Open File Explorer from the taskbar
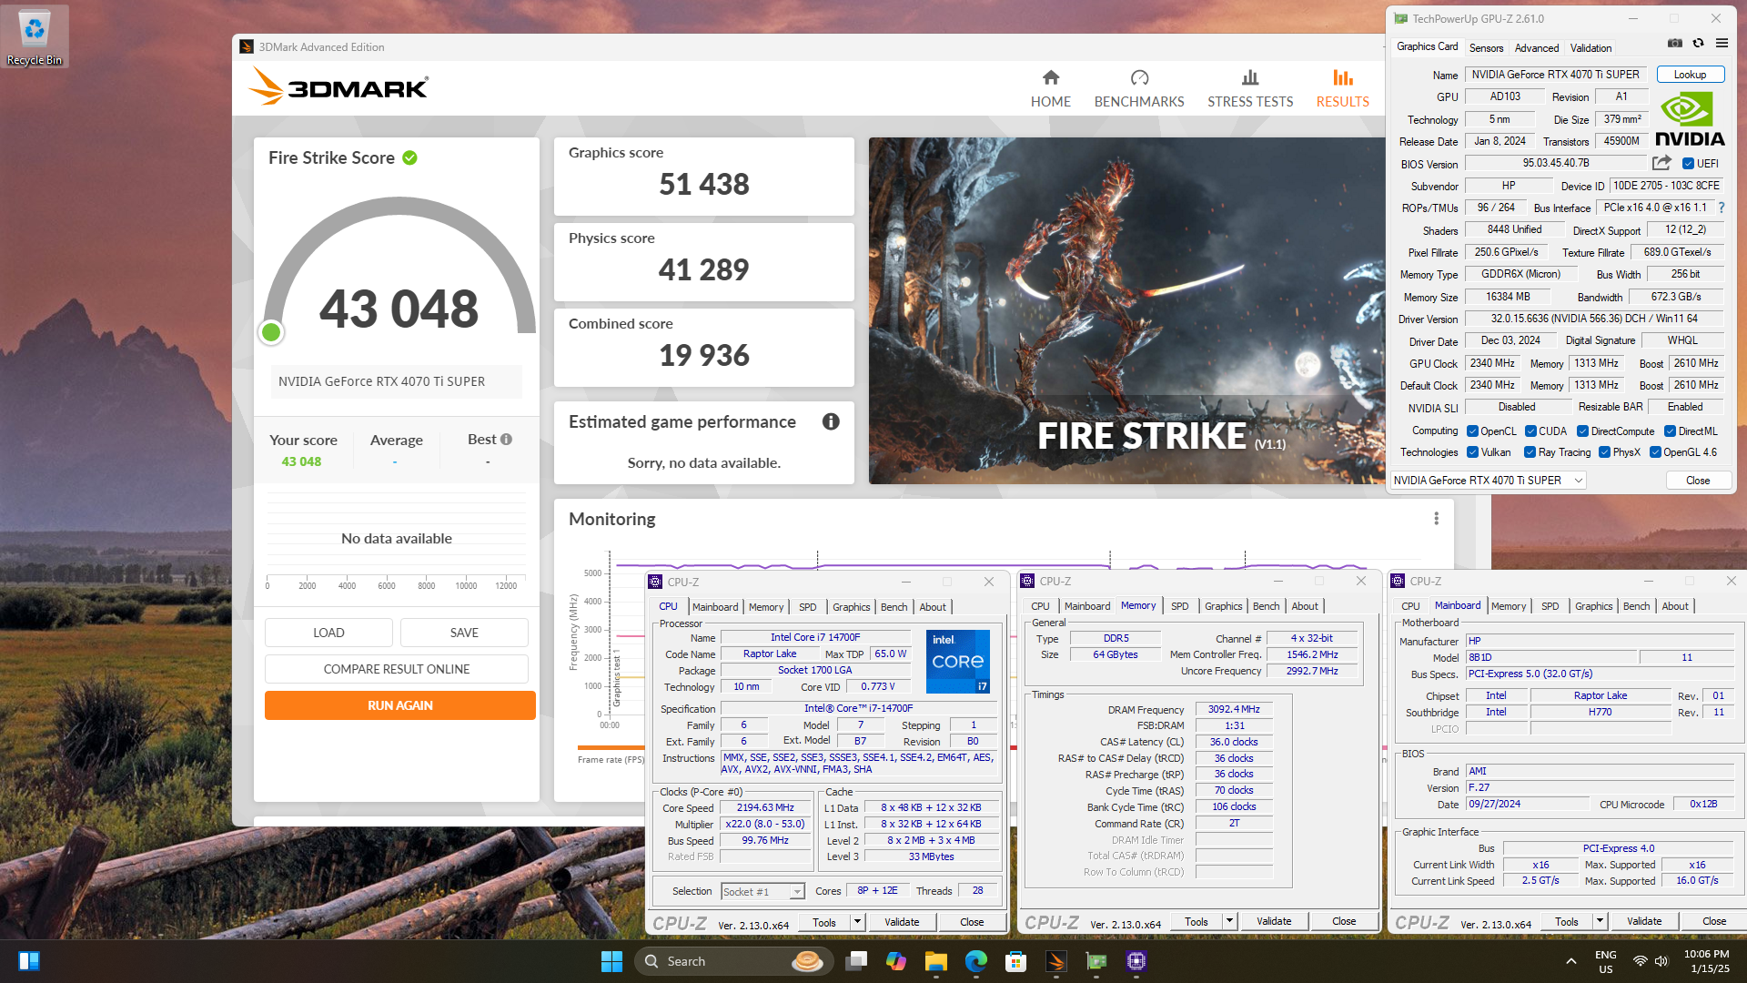The width and height of the screenshot is (1747, 983). pos(936,961)
